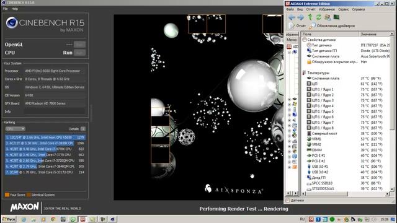Screen dimensions: 397x223
Task: Open Cinebench Help menu
Action: [x=15, y=9]
